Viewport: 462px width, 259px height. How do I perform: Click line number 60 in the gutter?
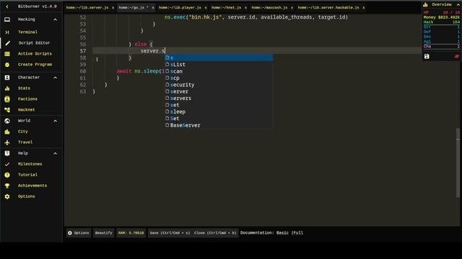(83, 71)
